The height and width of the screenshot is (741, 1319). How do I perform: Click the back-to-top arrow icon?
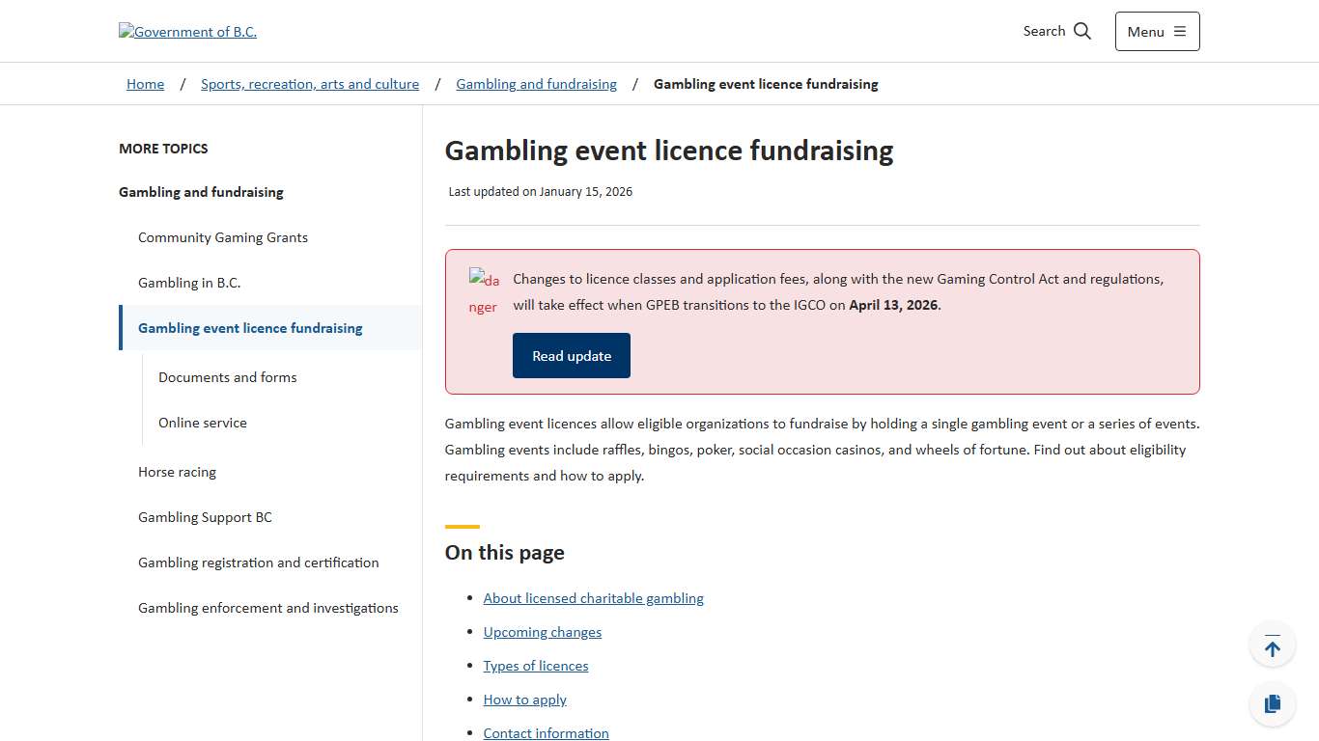pyautogui.click(x=1273, y=644)
